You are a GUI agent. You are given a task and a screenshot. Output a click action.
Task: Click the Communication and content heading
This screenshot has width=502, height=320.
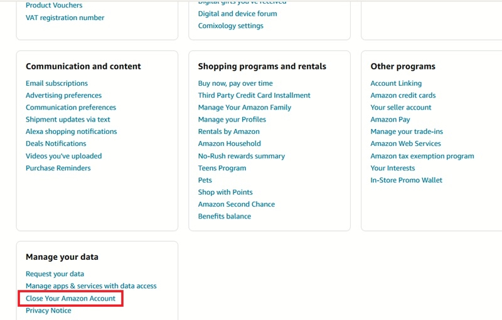click(x=83, y=66)
